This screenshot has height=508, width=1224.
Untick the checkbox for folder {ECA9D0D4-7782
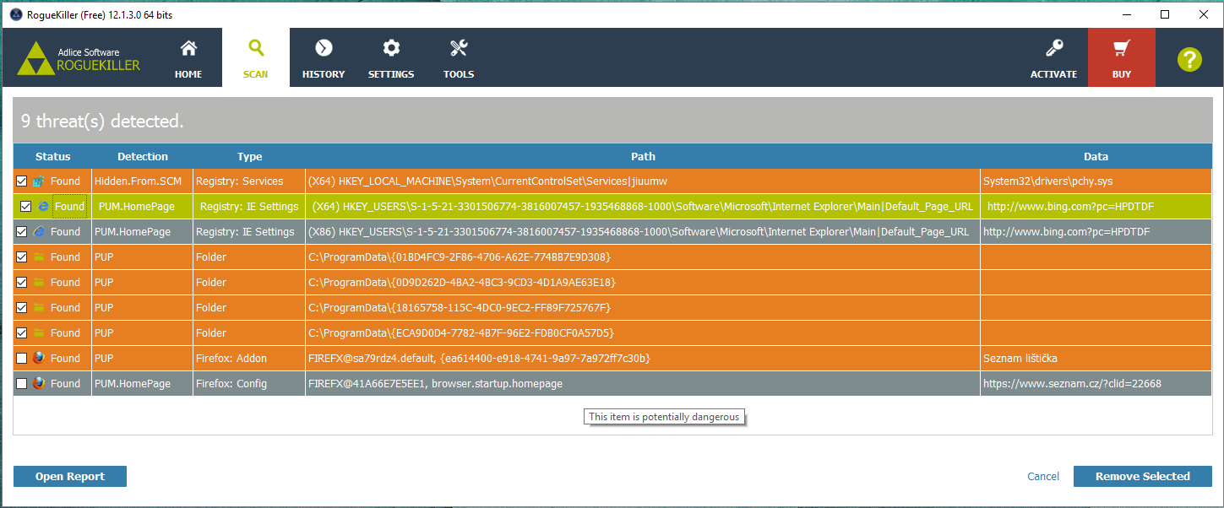pyautogui.click(x=21, y=333)
